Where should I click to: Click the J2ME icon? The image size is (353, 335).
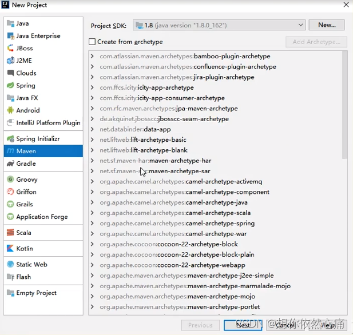10,61
